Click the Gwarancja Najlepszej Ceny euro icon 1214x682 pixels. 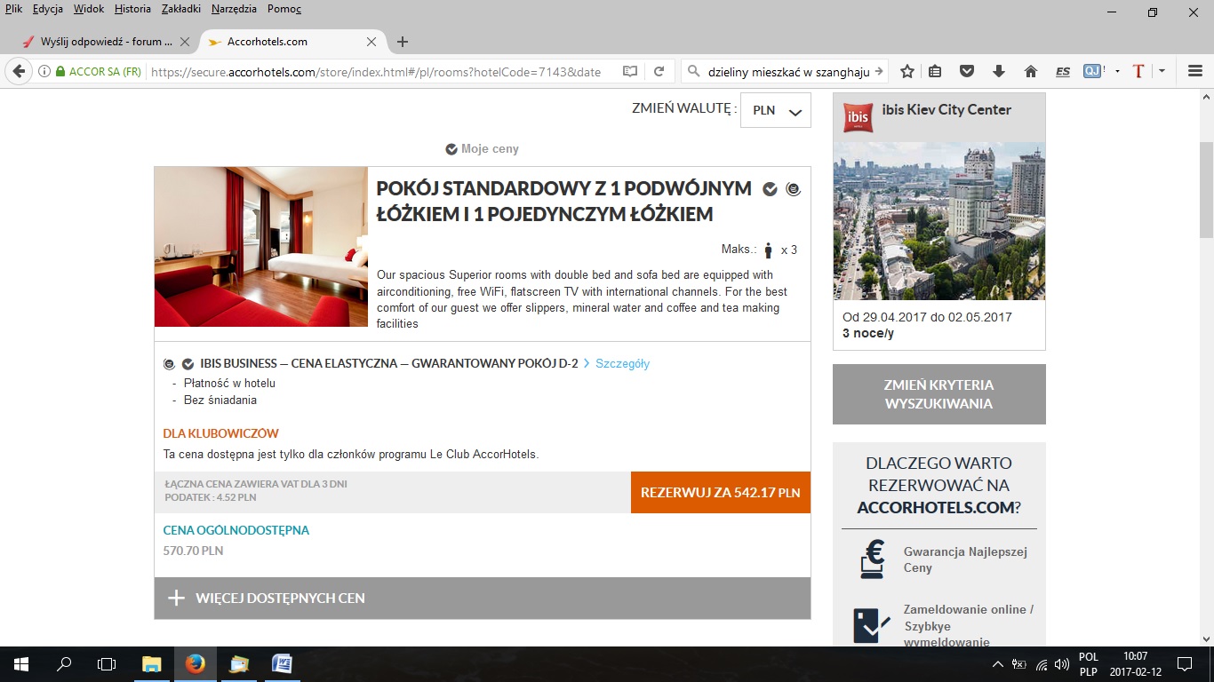pos(872,559)
